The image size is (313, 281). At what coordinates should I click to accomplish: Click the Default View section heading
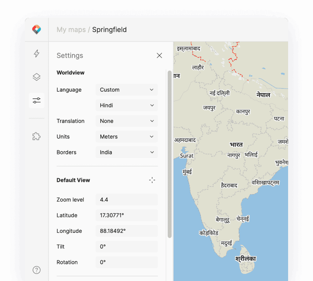(x=73, y=180)
